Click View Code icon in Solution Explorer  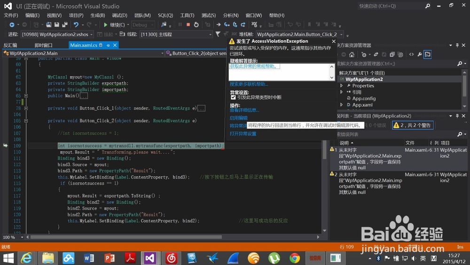(x=411, y=54)
